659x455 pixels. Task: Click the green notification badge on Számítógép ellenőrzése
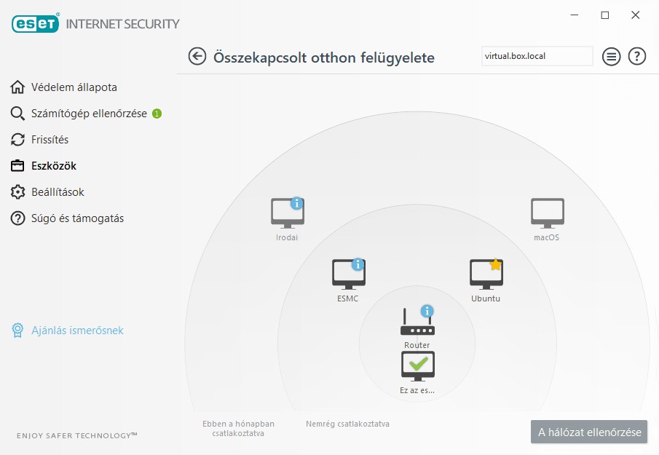(157, 114)
